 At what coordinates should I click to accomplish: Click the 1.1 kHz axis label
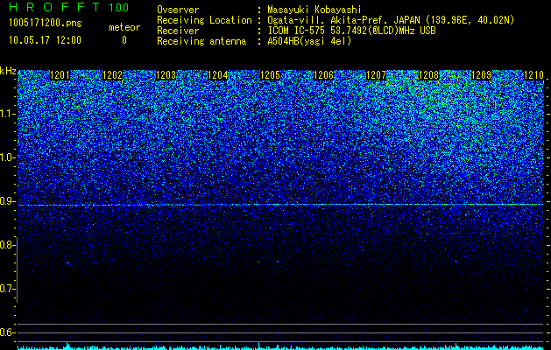pyautogui.click(x=8, y=114)
